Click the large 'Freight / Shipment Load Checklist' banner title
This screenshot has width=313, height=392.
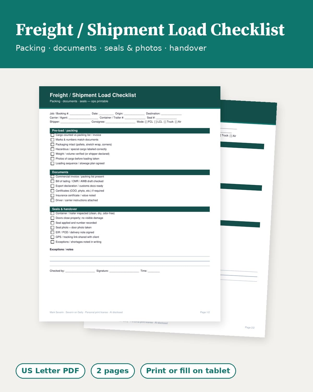[x=150, y=30]
